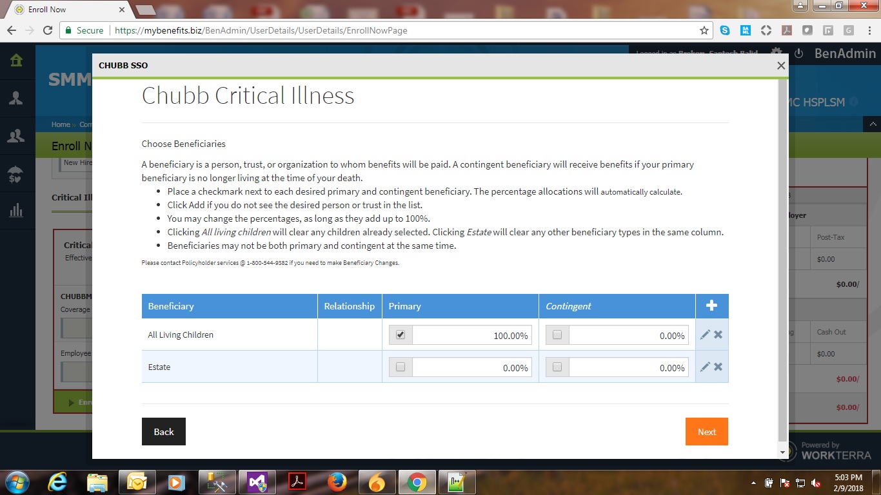Open the Chrome three-dot menu

click(x=869, y=30)
